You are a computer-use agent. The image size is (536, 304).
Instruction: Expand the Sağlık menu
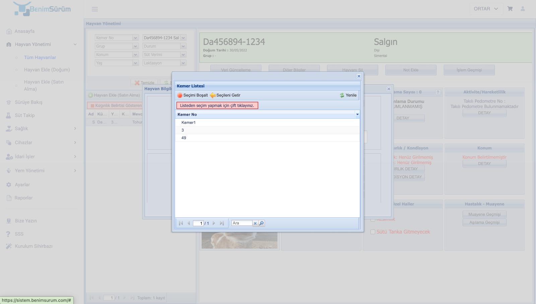[x=42, y=129]
